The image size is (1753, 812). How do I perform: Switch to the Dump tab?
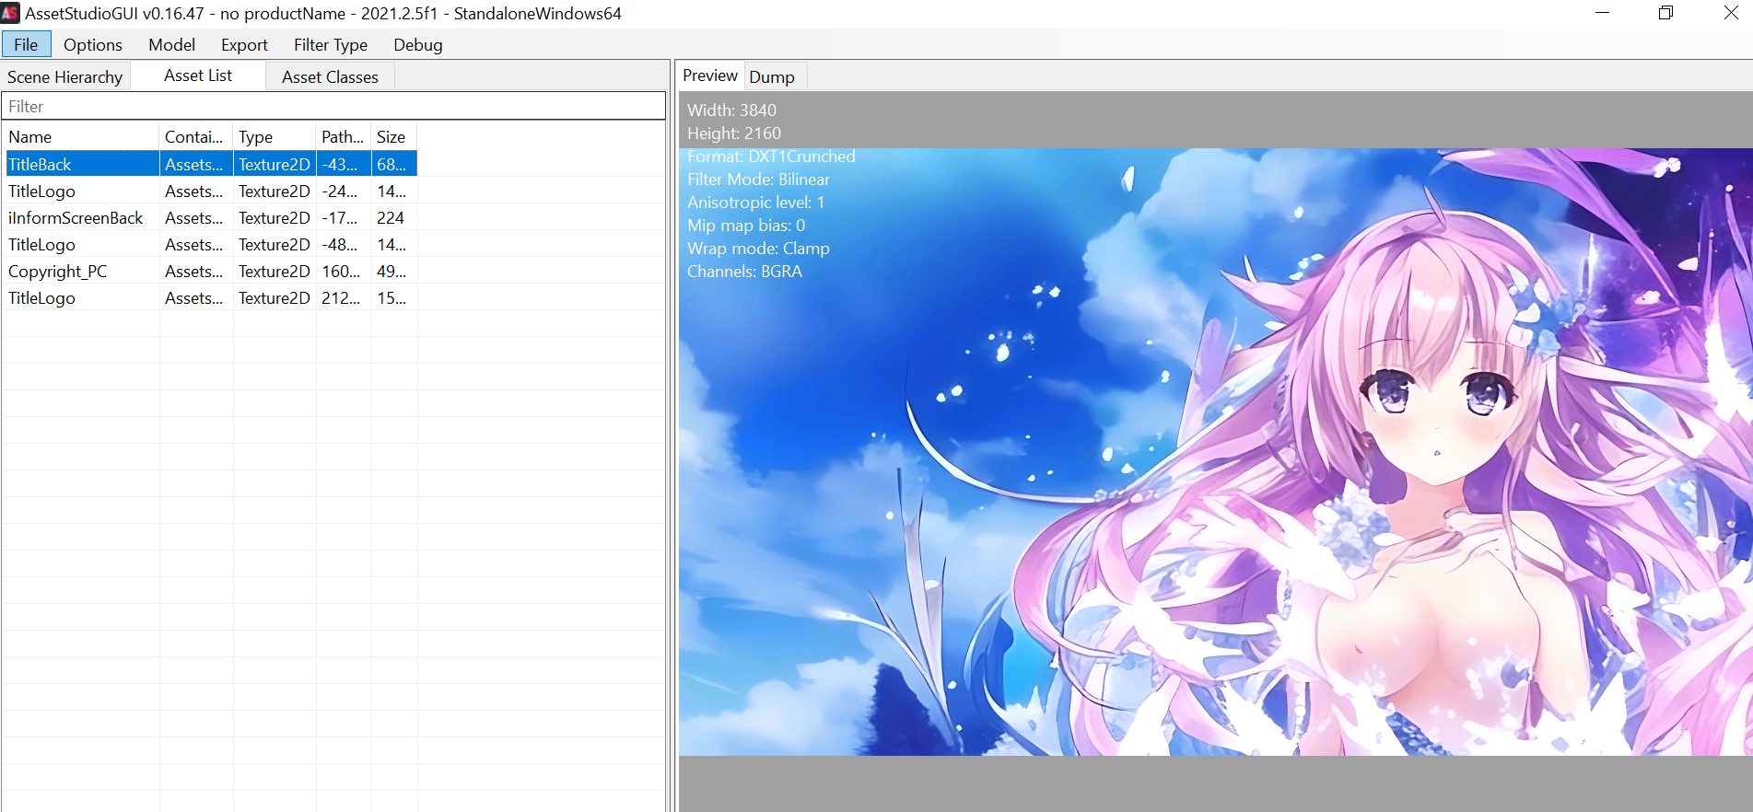point(772,77)
